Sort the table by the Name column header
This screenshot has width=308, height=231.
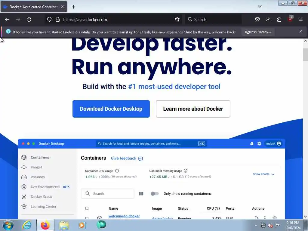[113, 208]
